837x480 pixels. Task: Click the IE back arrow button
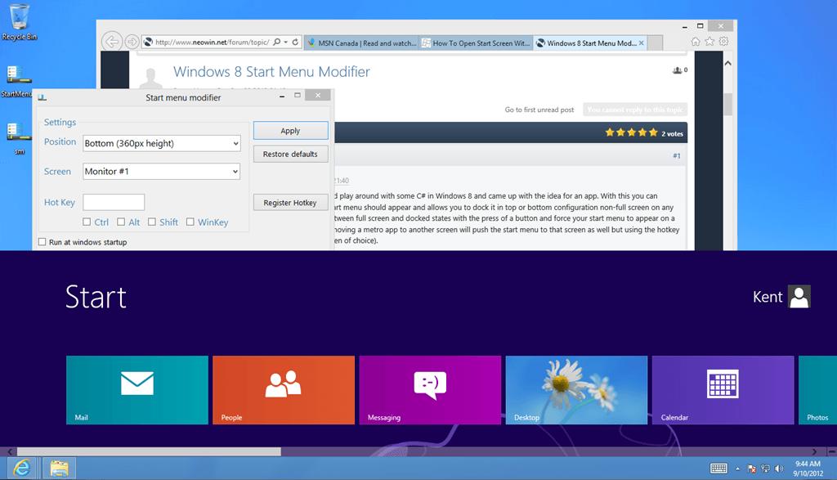[113, 42]
